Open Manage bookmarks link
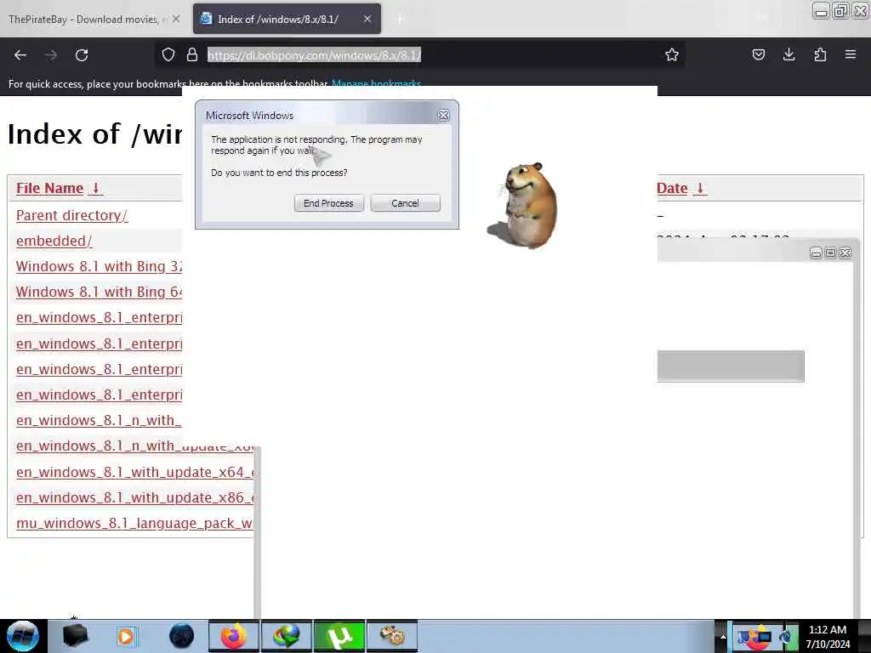871x653 pixels. pyautogui.click(x=376, y=84)
